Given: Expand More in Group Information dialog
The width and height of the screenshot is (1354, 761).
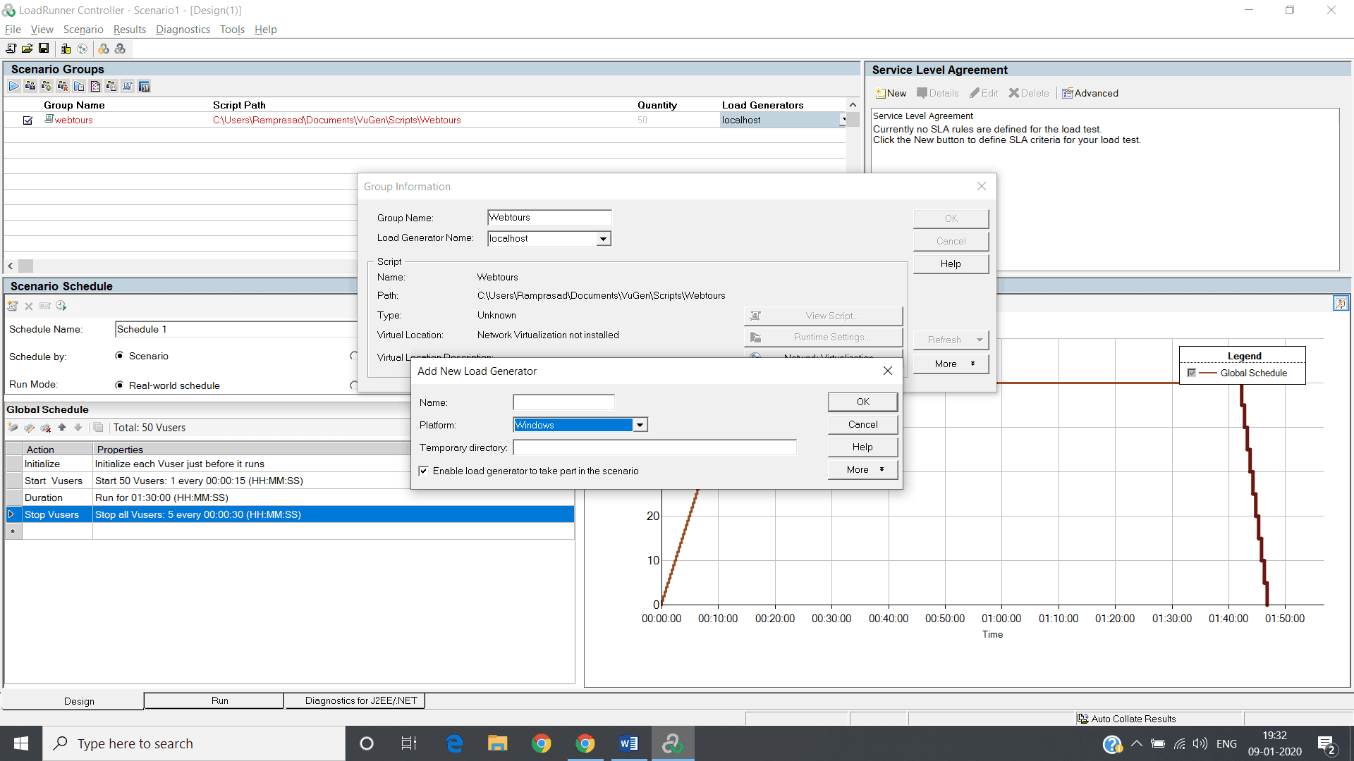Looking at the screenshot, I should [x=951, y=364].
